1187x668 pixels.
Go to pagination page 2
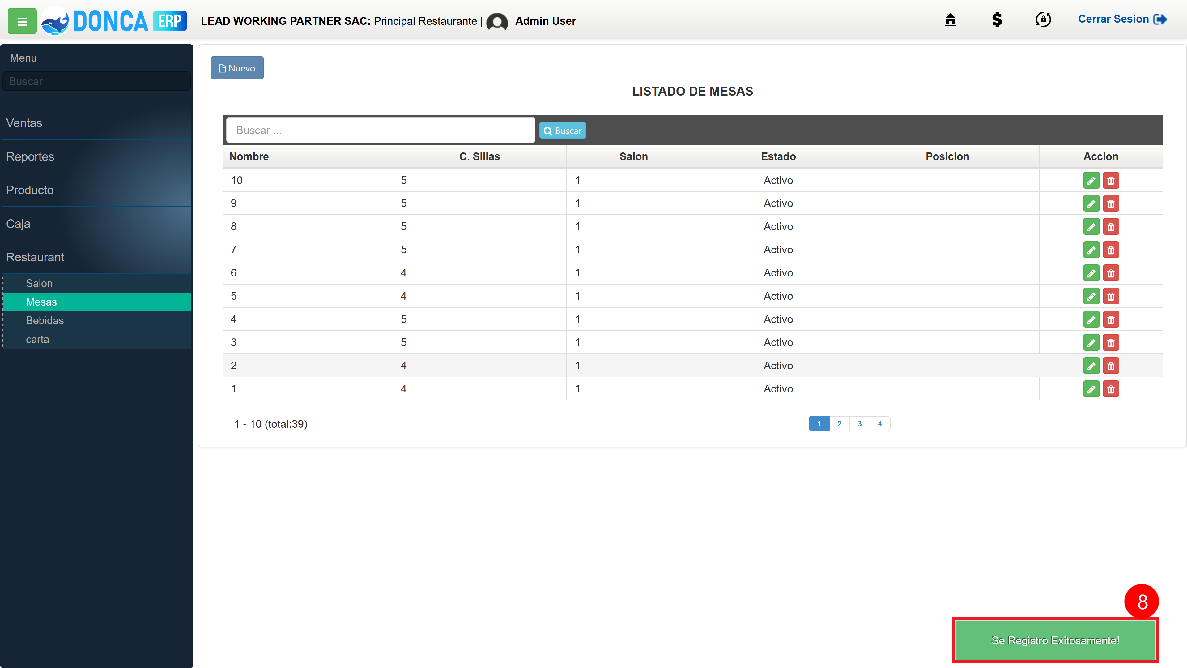pyautogui.click(x=839, y=424)
